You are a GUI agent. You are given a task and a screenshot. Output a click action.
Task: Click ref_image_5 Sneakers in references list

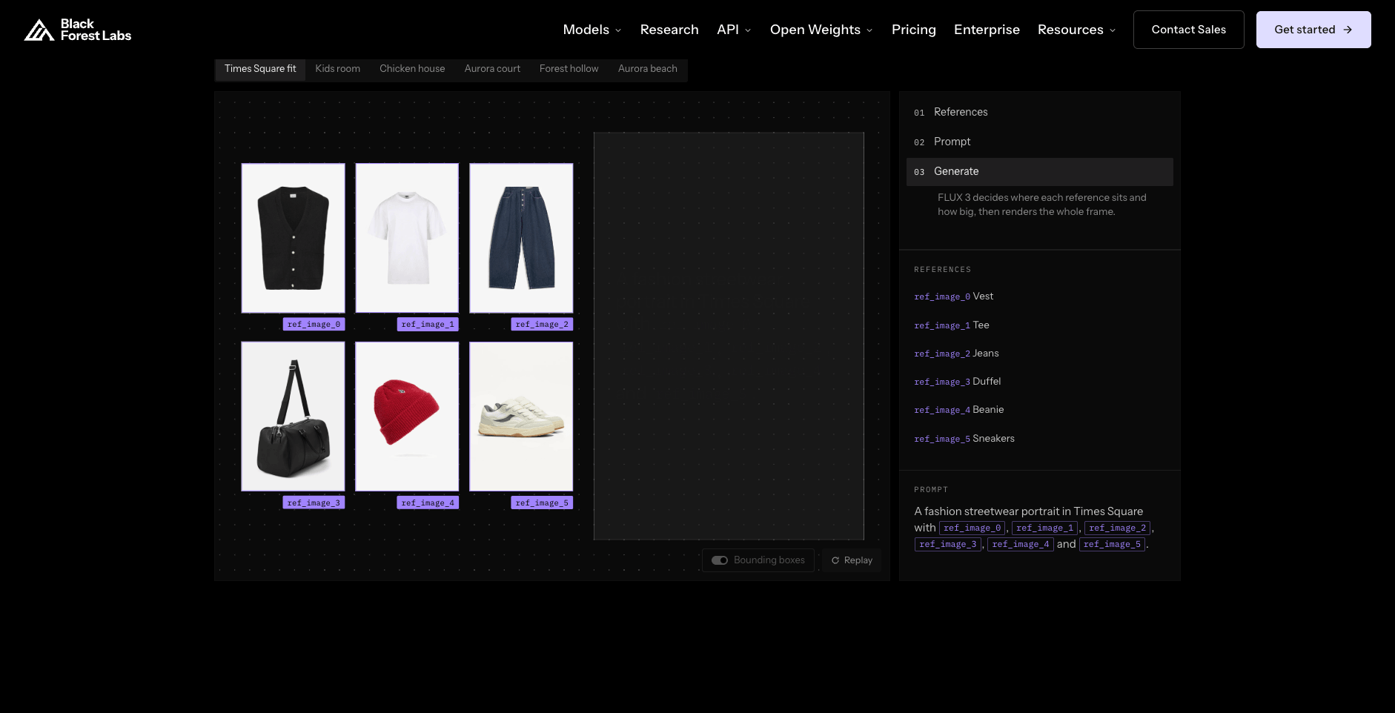click(x=964, y=439)
